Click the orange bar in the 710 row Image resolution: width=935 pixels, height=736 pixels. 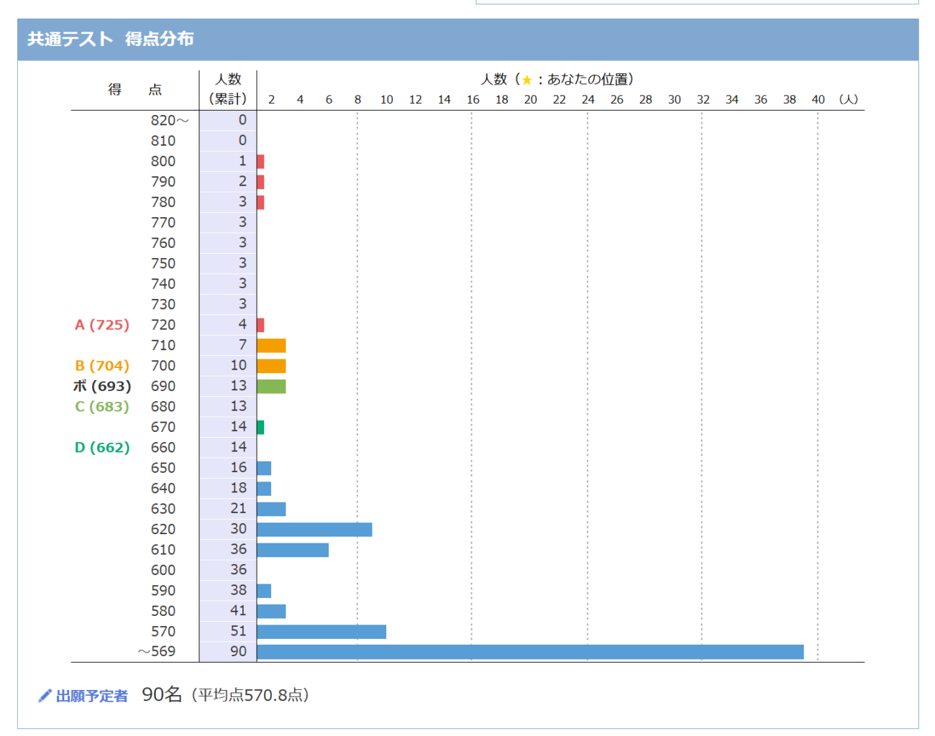271,346
